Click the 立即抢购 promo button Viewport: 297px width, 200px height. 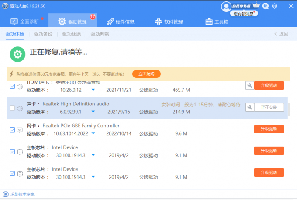[146, 74]
